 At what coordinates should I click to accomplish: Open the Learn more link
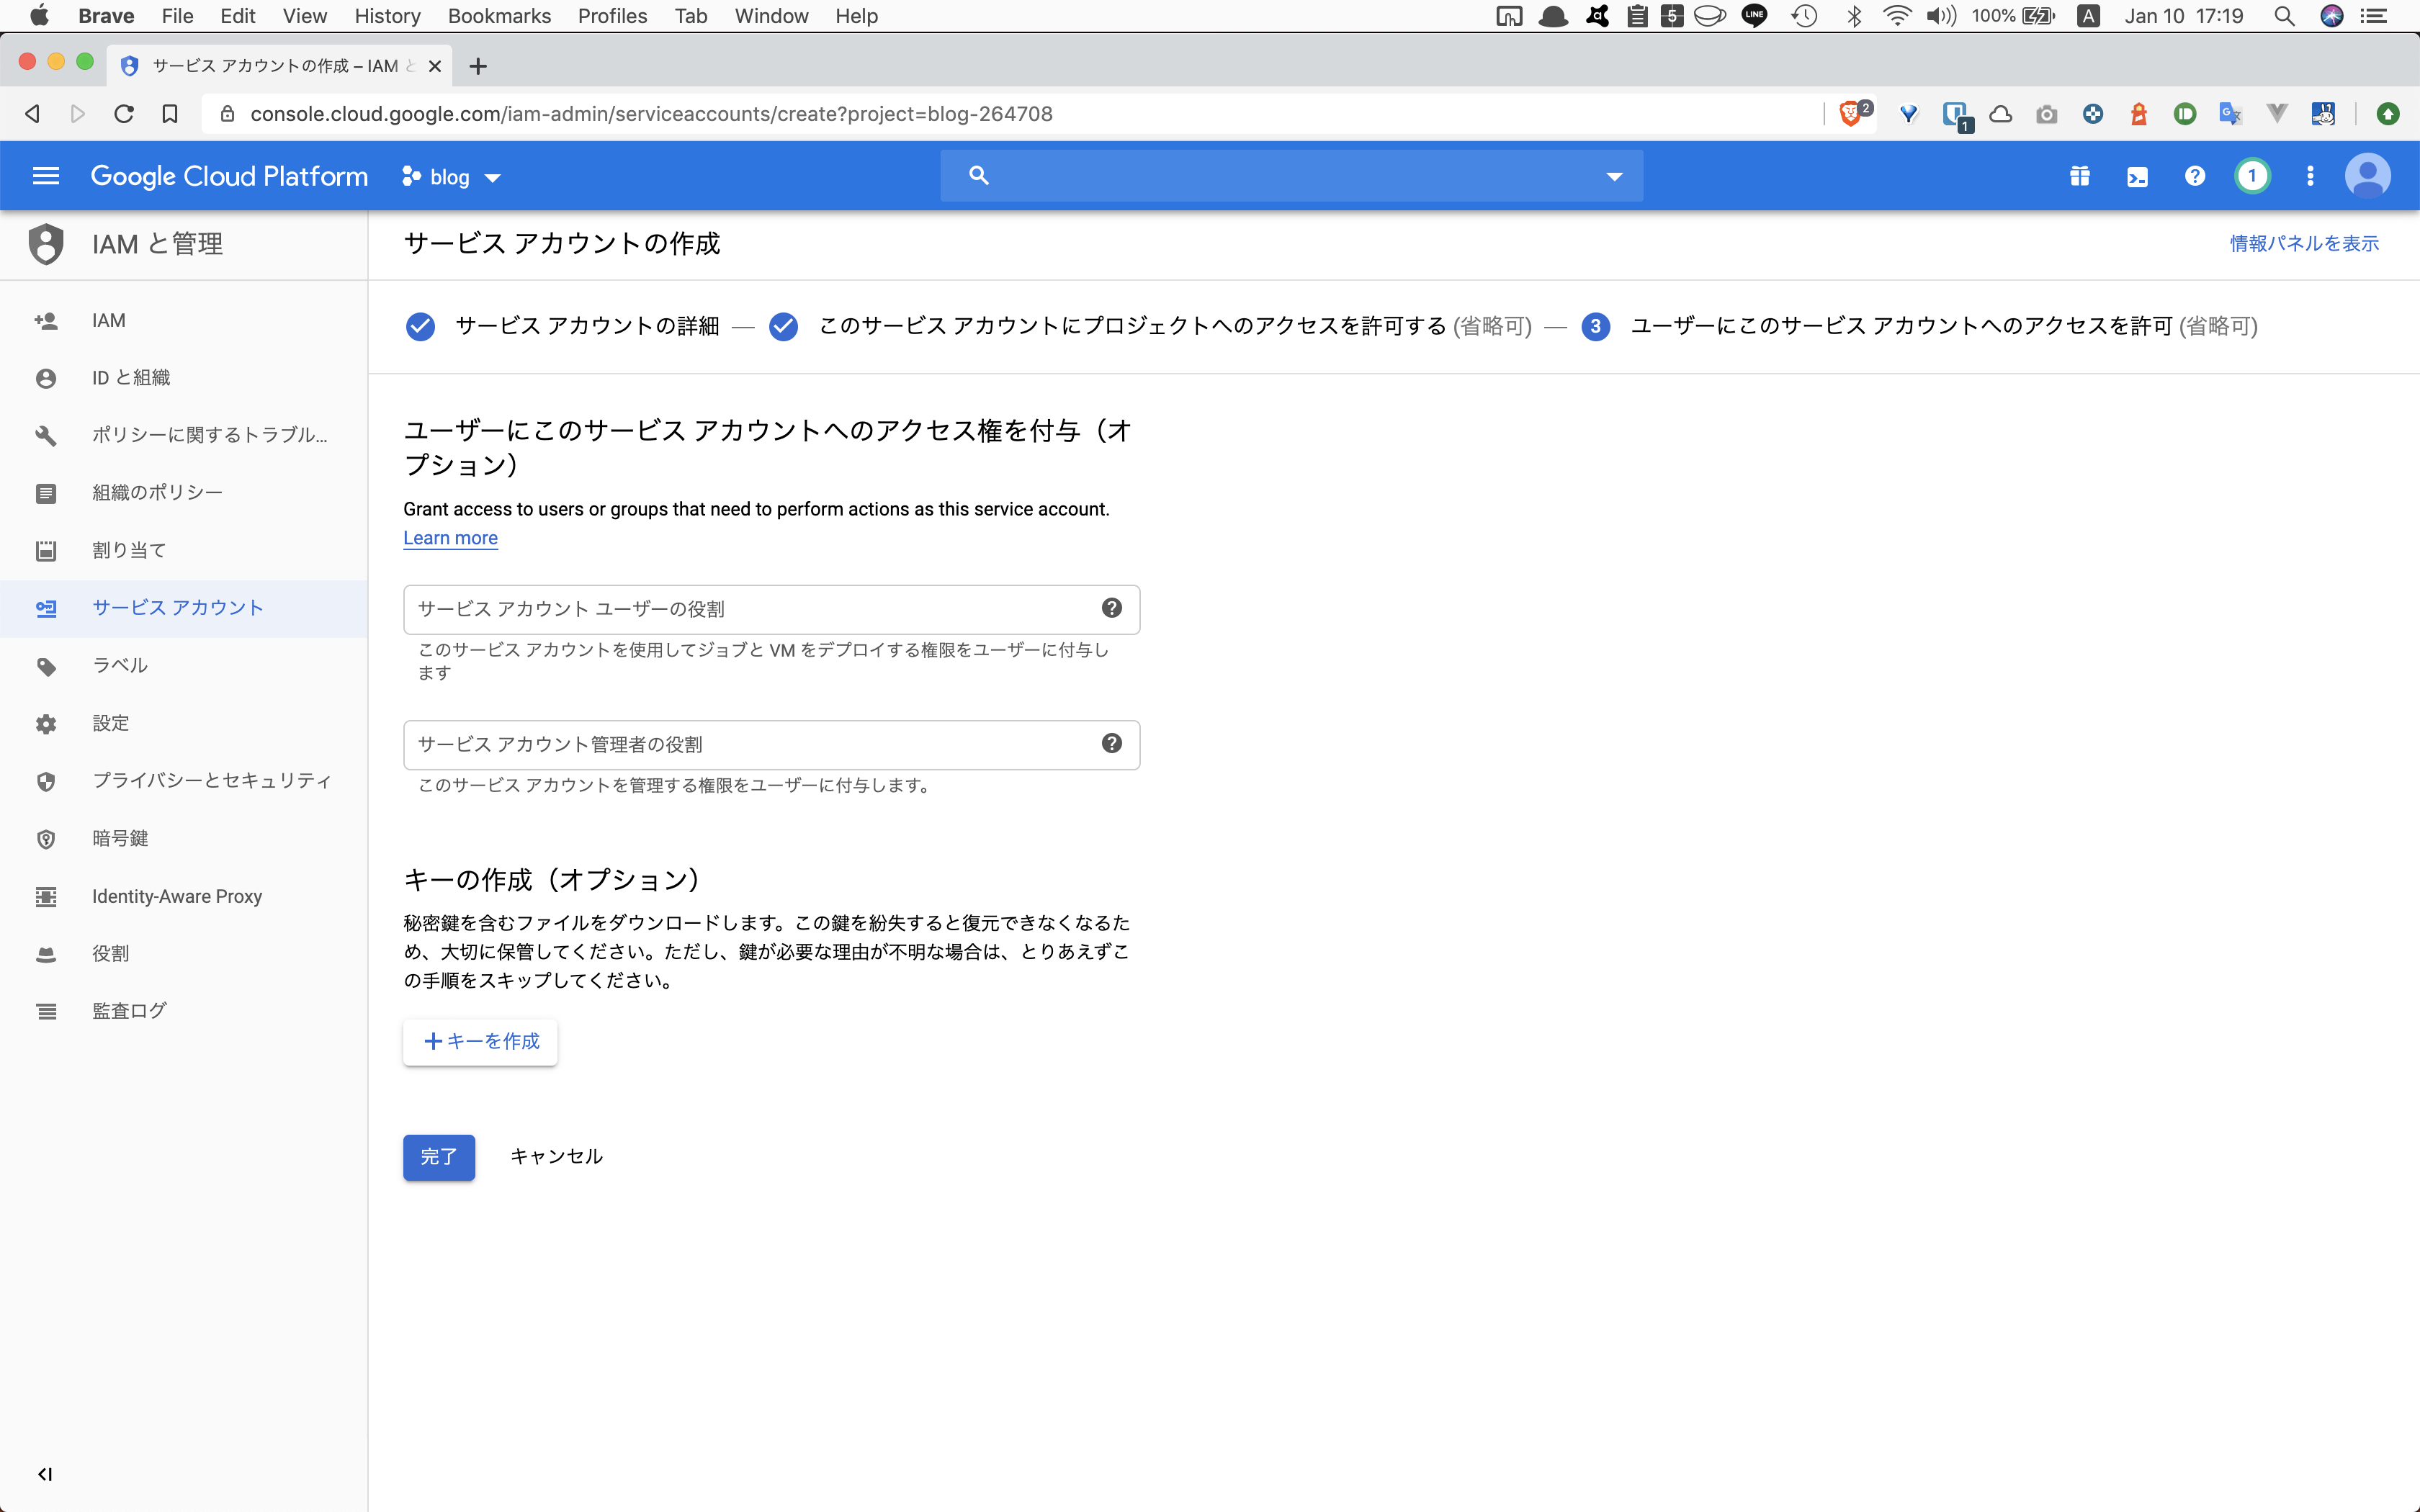click(450, 538)
